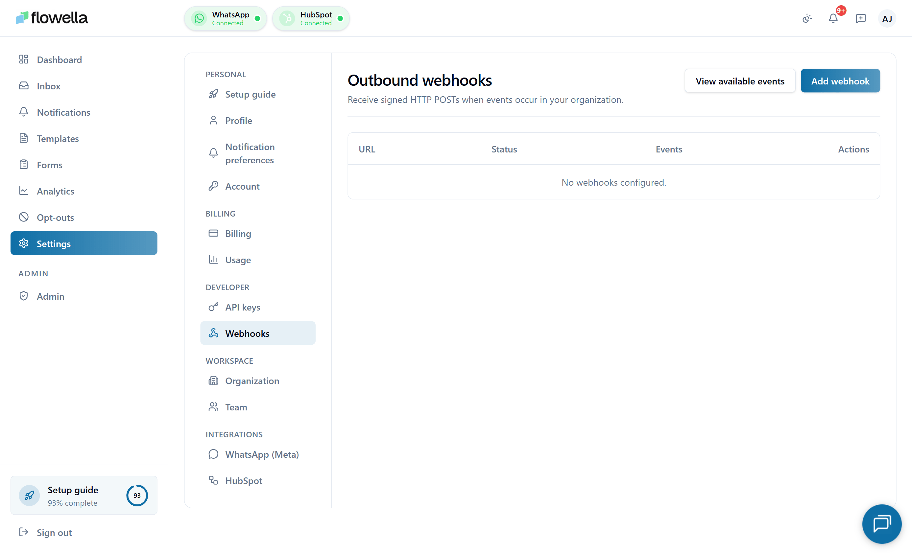Click the HubSpot icon in connection badge
Image resolution: width=912 pixels, height=554 pixels.
click(287, 18)
